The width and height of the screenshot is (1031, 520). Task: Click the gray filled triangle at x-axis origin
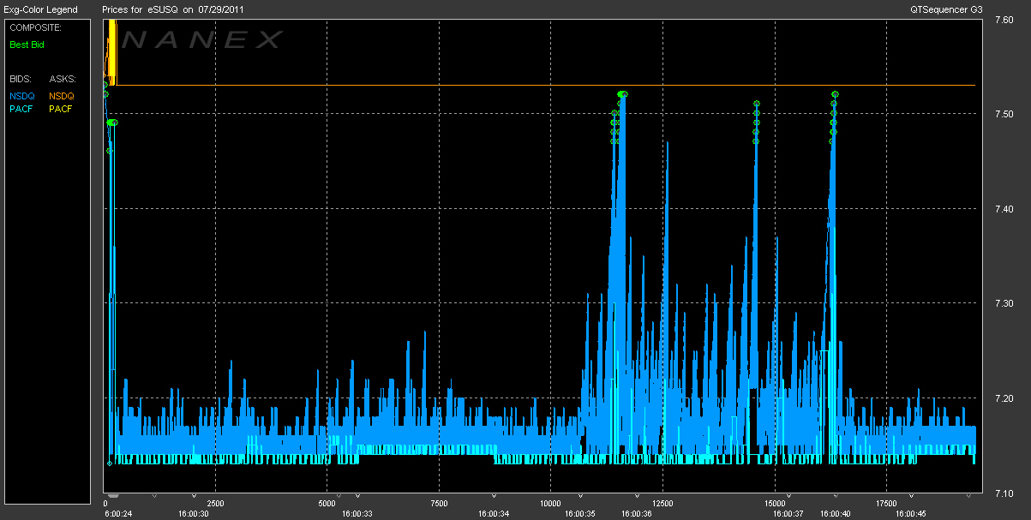click(112, 495)
